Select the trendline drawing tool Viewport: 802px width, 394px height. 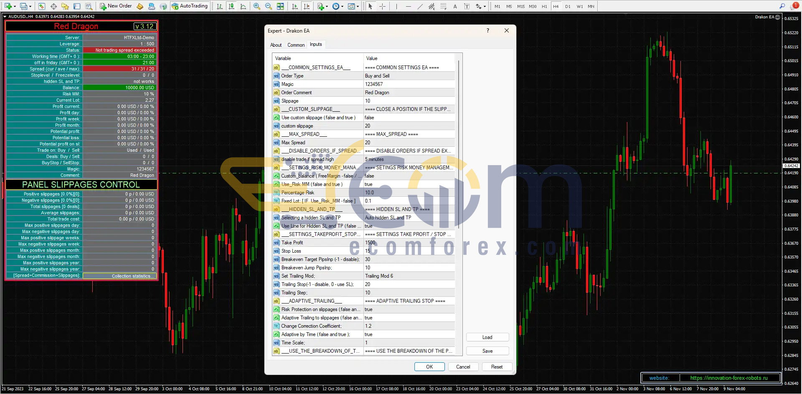pos(420,6)
